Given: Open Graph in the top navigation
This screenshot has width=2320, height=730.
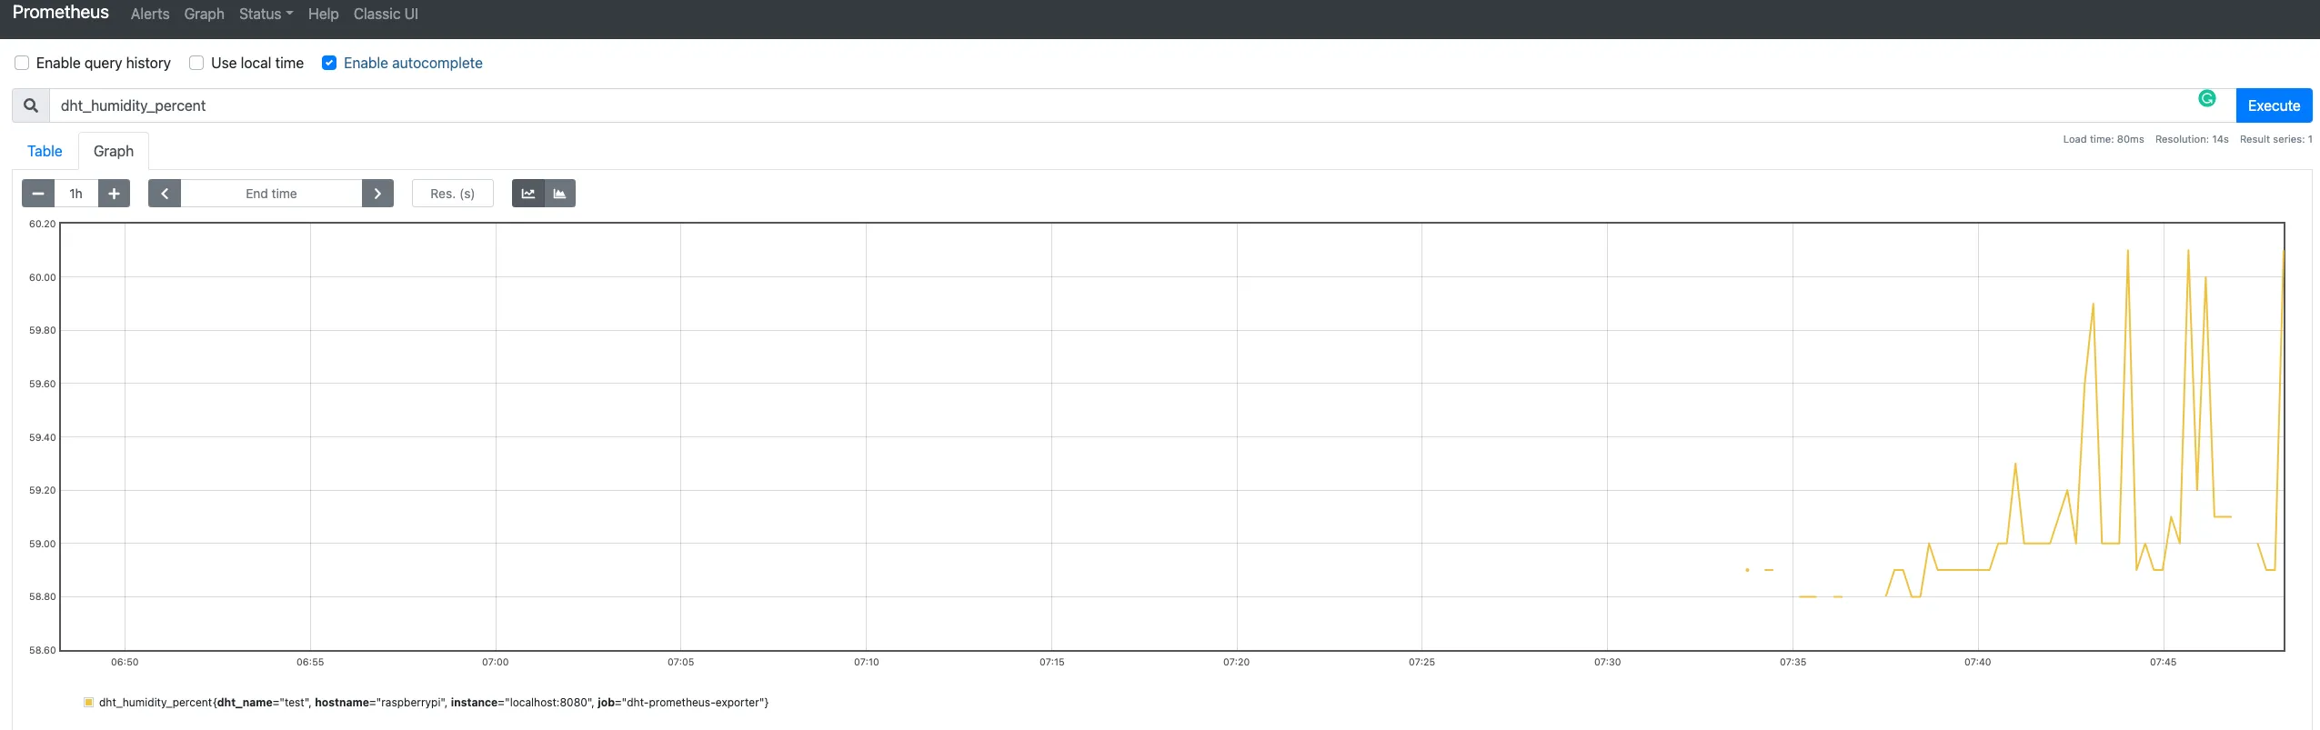Looking at the screenshot, I should [x=204, y=14].
